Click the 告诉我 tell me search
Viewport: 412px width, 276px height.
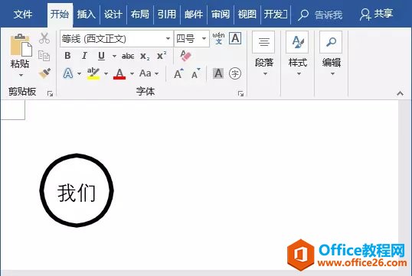(320, 15)
